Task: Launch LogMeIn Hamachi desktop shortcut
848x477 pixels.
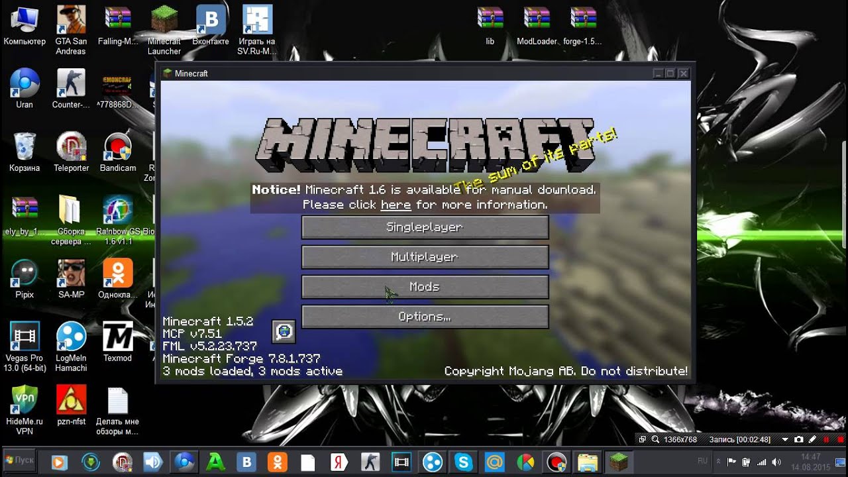Action: click(x=71, y=346)
